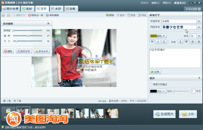Open the 提意见(D) menu
The image size is (203, 130).
[180, 3]
